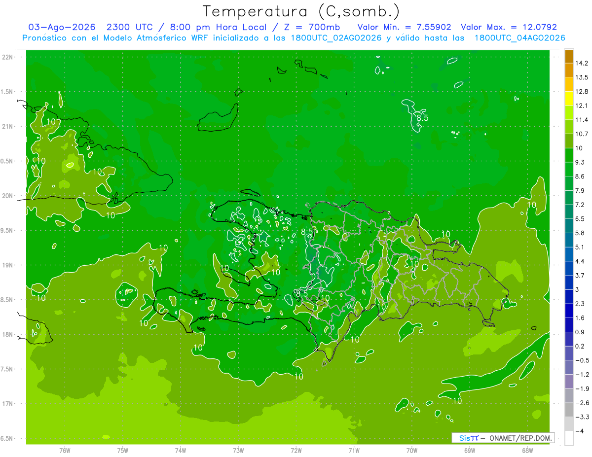This screenshot has width=592, height=457.
Task: Click the '-0.5' color scale value
Action: pos(583,360)
